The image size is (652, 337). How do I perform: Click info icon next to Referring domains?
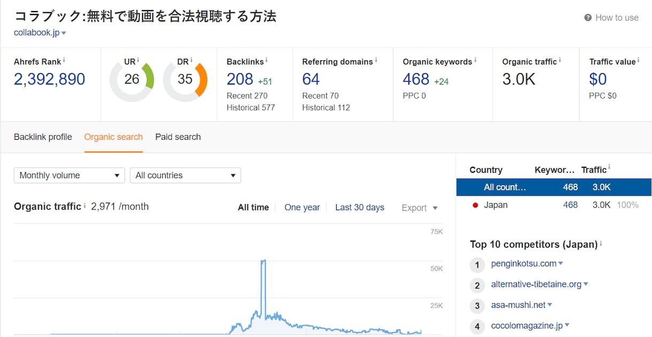point(376,60)
